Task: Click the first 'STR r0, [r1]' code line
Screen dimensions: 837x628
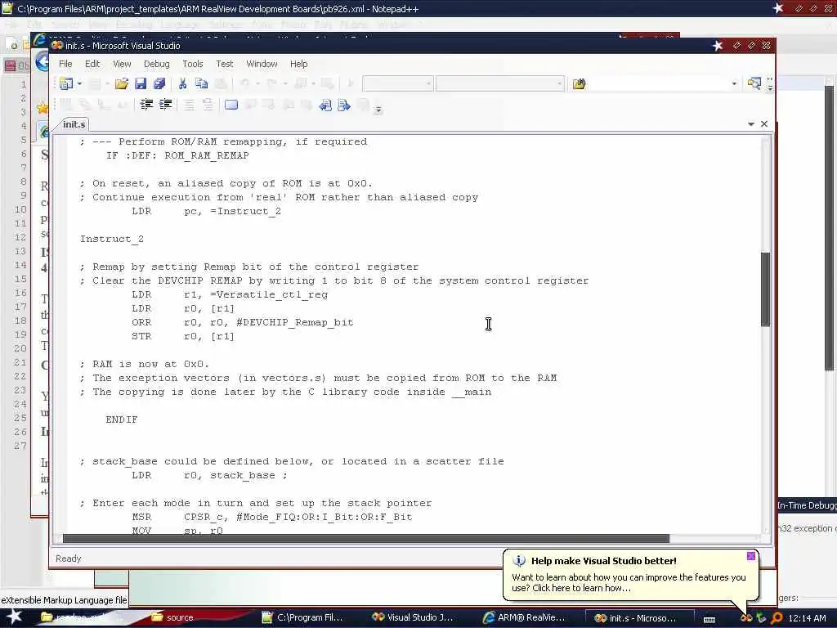Action: point(182,336)
